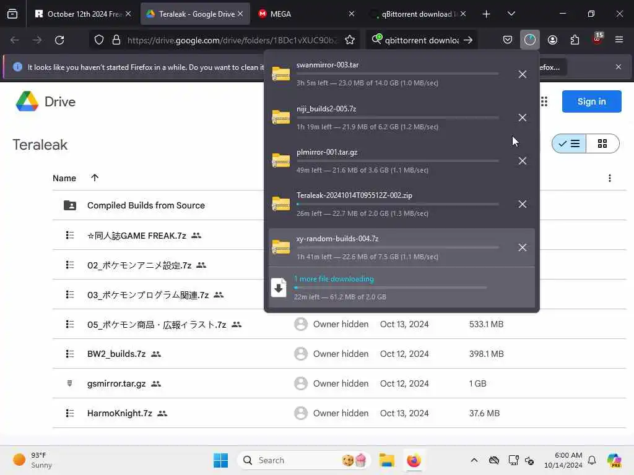Click the Firefox downloads toolbar button

point(530,40)
